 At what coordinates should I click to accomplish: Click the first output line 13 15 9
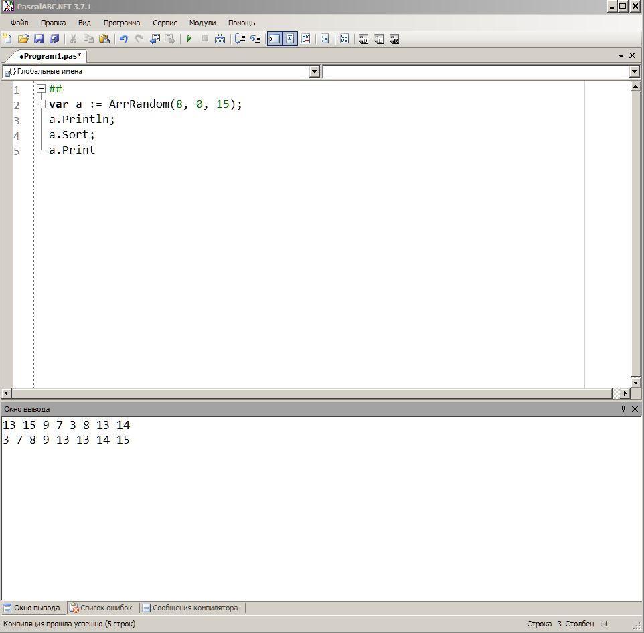click(x=66, y=425)
